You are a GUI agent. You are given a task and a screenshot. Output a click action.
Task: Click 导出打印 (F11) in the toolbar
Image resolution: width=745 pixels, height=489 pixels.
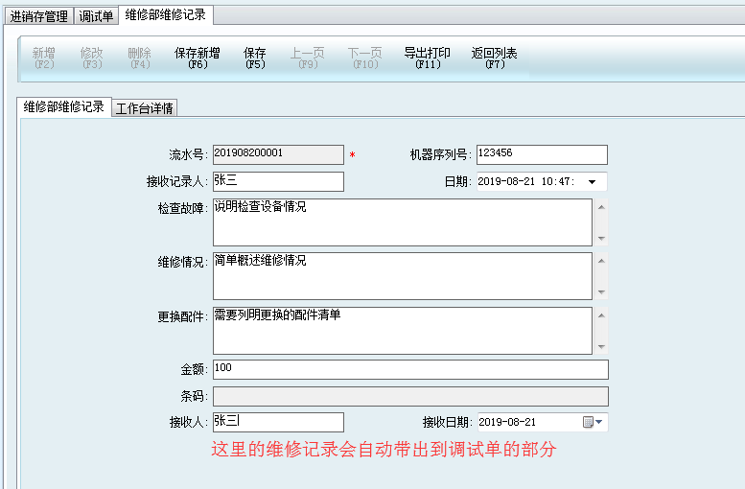(x=428, y=58)
